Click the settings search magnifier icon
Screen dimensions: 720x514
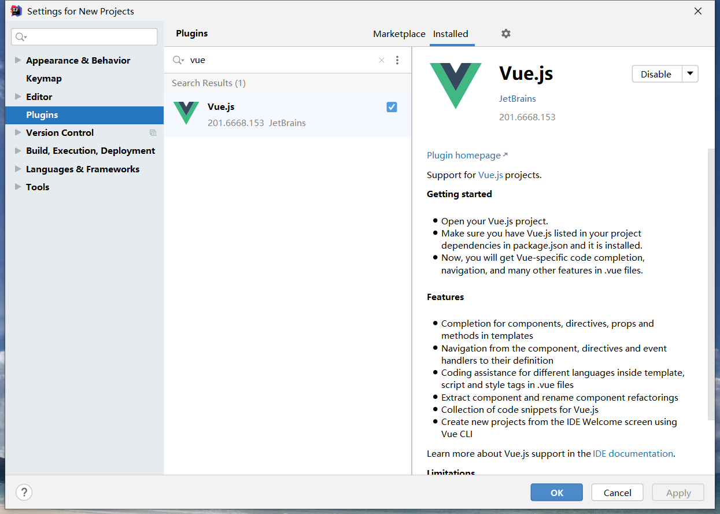coord(21,37)
